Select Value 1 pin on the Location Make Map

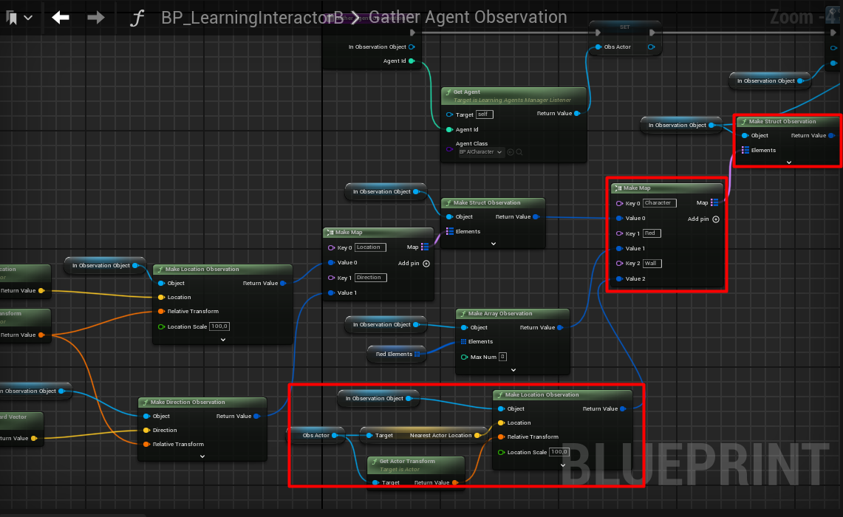click(331, 293)
